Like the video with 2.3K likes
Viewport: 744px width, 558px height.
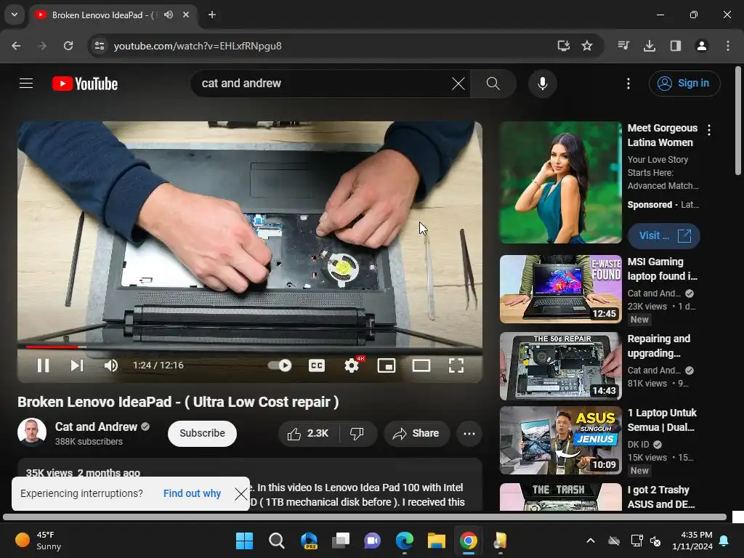coord(308,433)
